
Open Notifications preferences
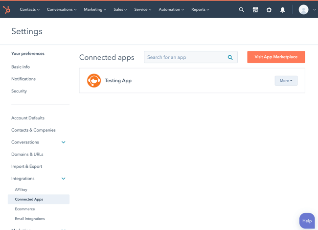pos(23,79)
